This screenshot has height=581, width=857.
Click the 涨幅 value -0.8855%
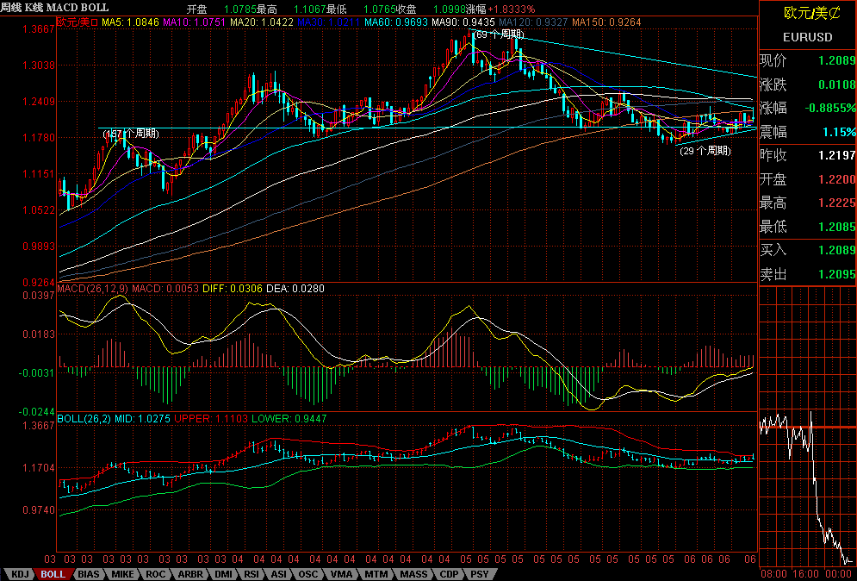(x=830, y=109)
